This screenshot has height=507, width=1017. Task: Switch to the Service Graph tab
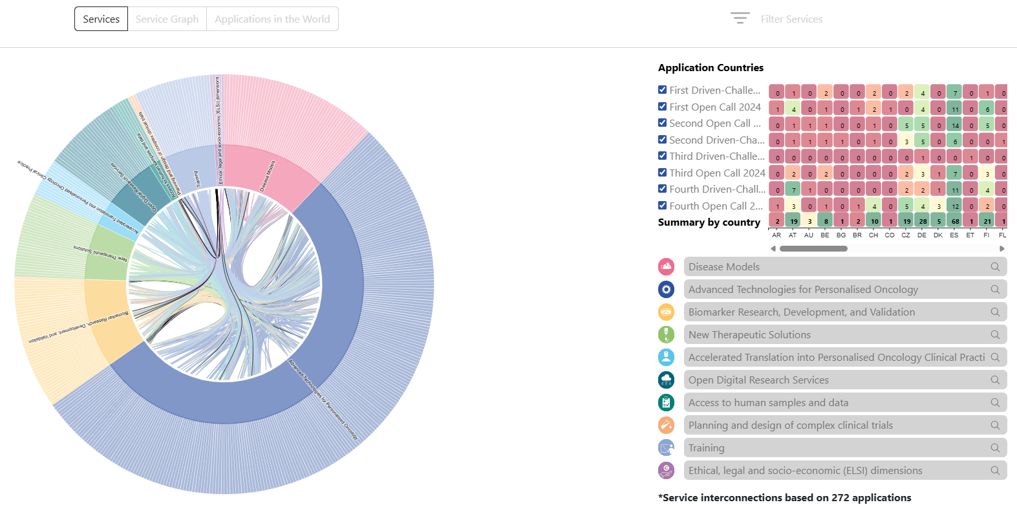click(167, 19)
